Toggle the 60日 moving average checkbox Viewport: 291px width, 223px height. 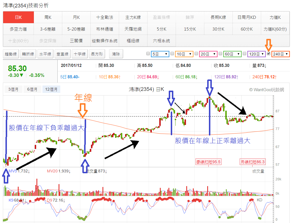pyautogui.click(x=220, y=53)
